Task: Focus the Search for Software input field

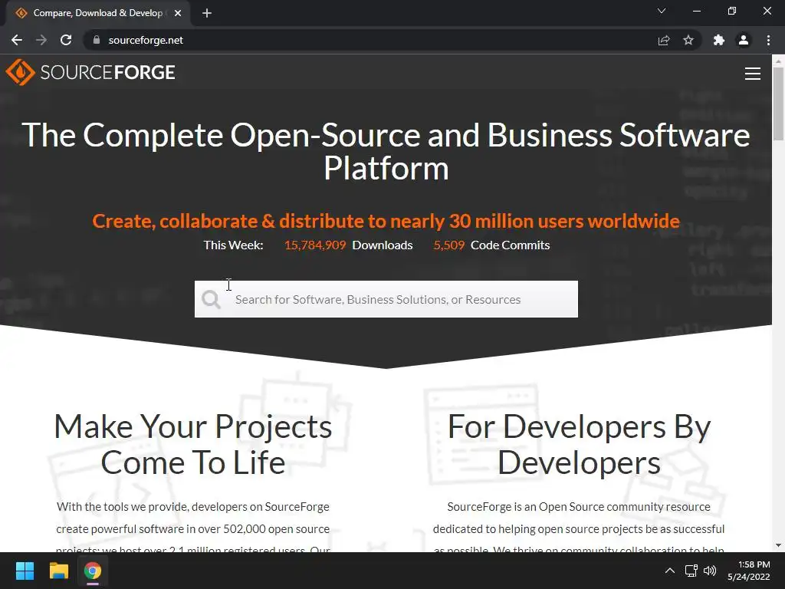Action: point(386,299)
